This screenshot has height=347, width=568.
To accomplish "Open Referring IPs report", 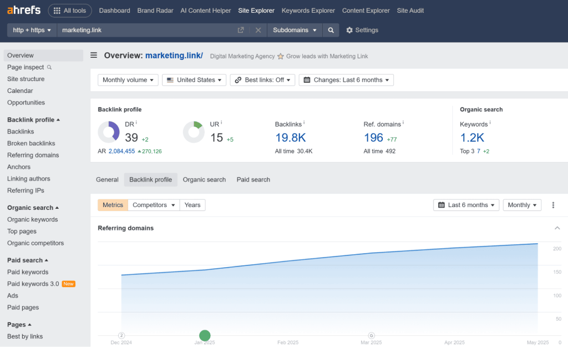I will (x=26, y=190).
